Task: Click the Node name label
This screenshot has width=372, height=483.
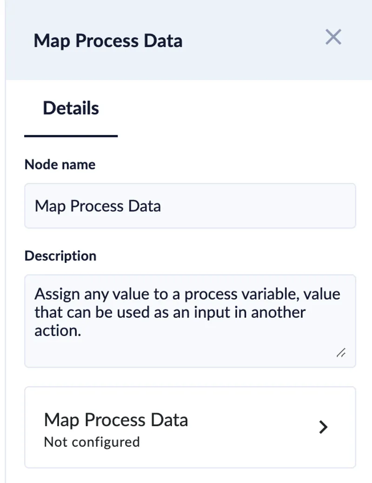Action: coord(60,164)
